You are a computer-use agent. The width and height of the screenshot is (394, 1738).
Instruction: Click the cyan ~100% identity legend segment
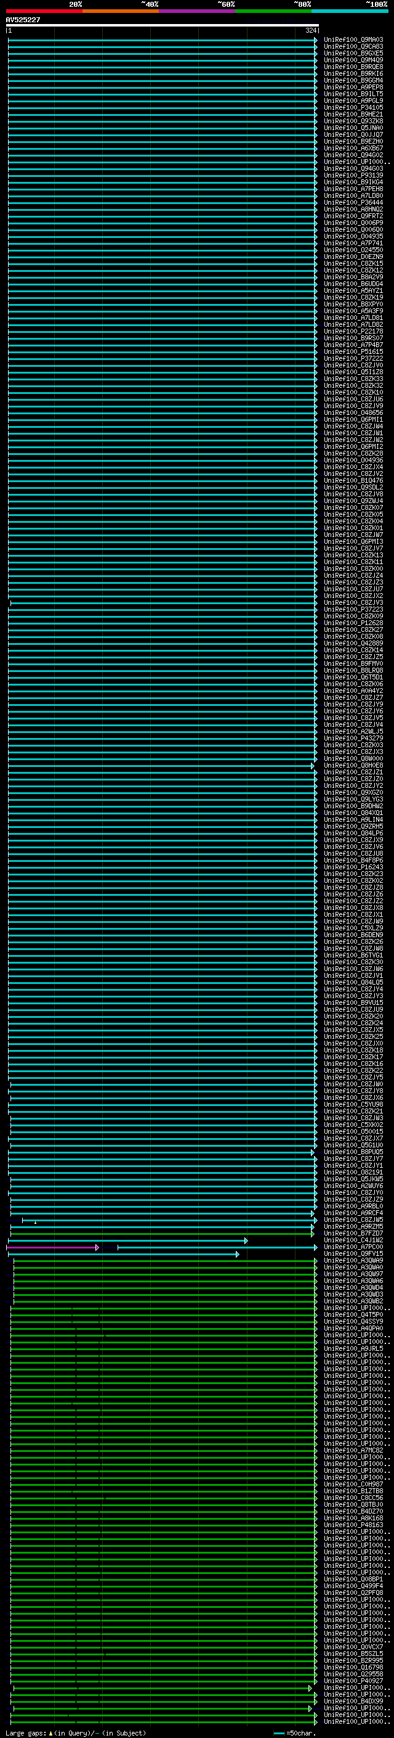[x=350, y=11]
